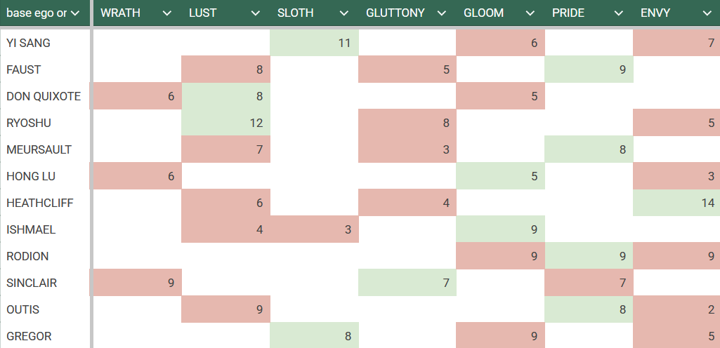Click Heathcliff's green ENVY cell showing 14
The width and height of the screenshot is (720, 348).
676,203
